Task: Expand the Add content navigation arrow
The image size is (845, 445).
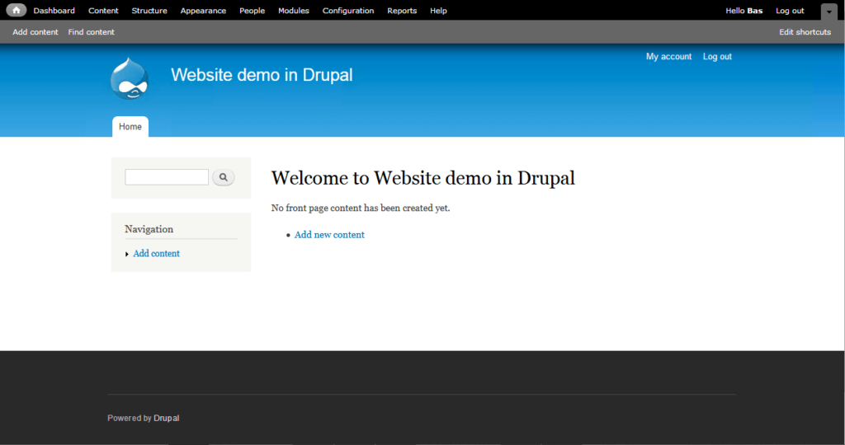Action: point(127,255)
